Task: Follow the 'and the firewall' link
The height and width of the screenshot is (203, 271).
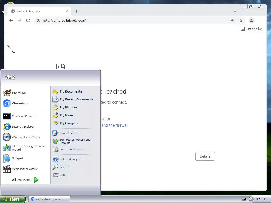Action: click(x=115, y=125)
